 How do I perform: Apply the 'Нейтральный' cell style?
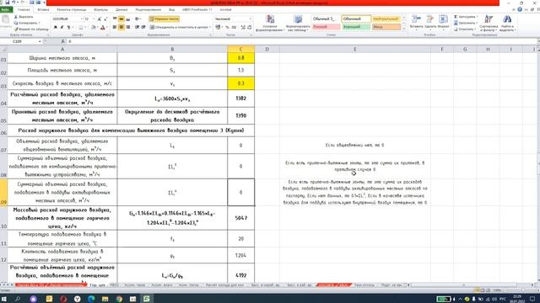[386, 19]
